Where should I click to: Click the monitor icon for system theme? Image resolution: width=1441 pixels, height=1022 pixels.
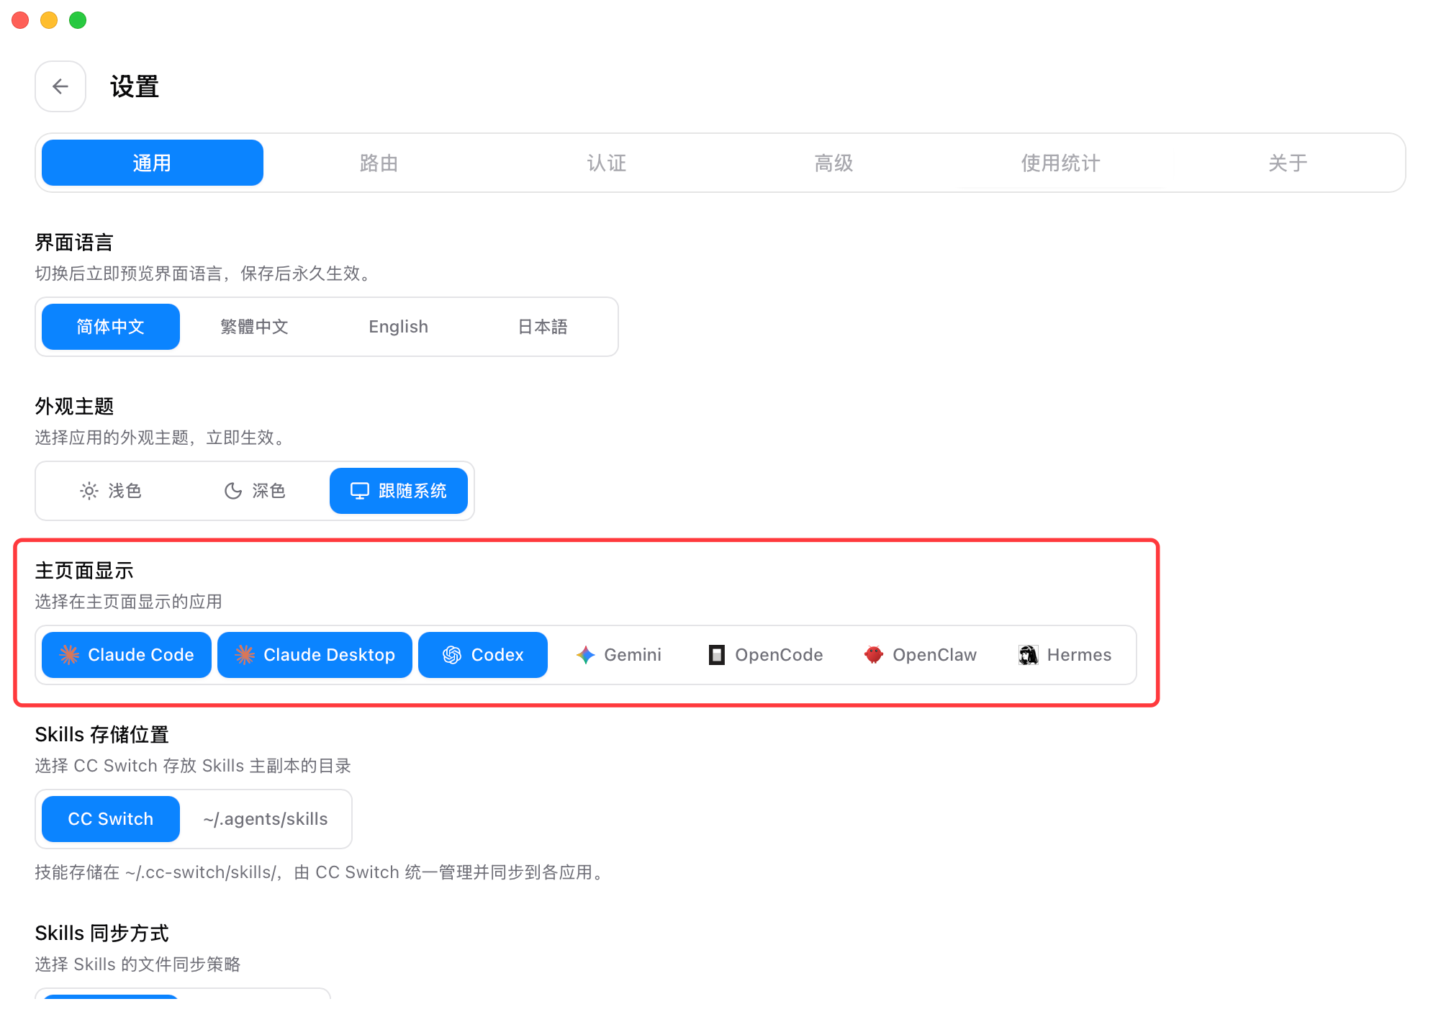coord(360,491)
